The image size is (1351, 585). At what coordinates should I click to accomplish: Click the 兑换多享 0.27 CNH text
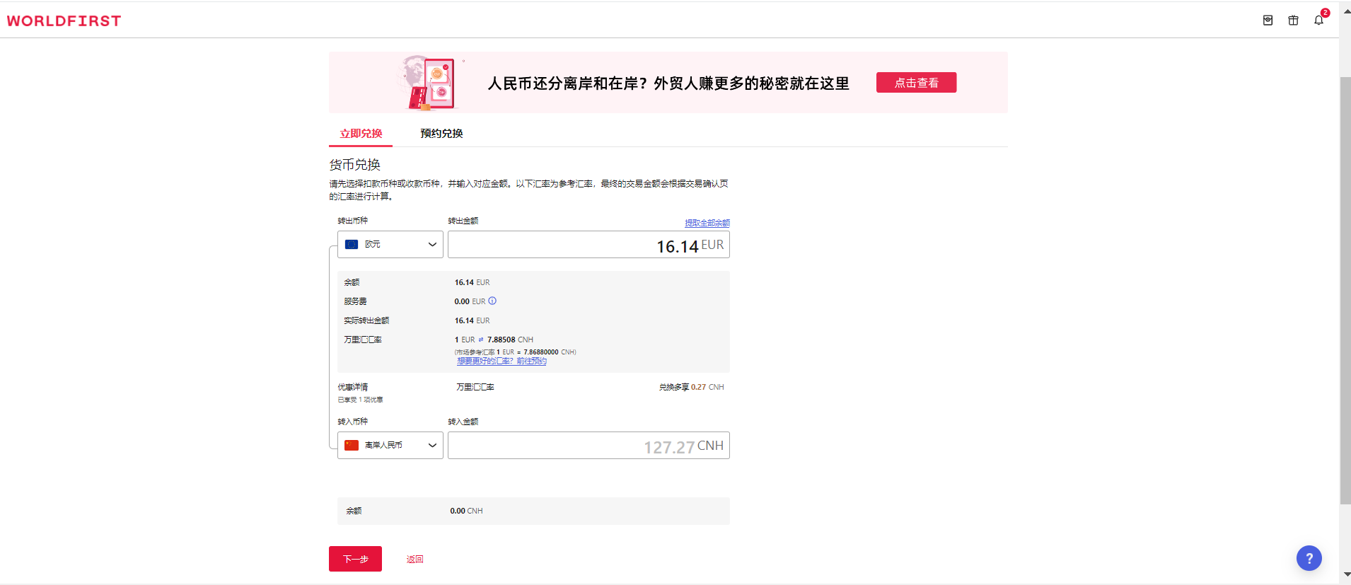(692, 387)
